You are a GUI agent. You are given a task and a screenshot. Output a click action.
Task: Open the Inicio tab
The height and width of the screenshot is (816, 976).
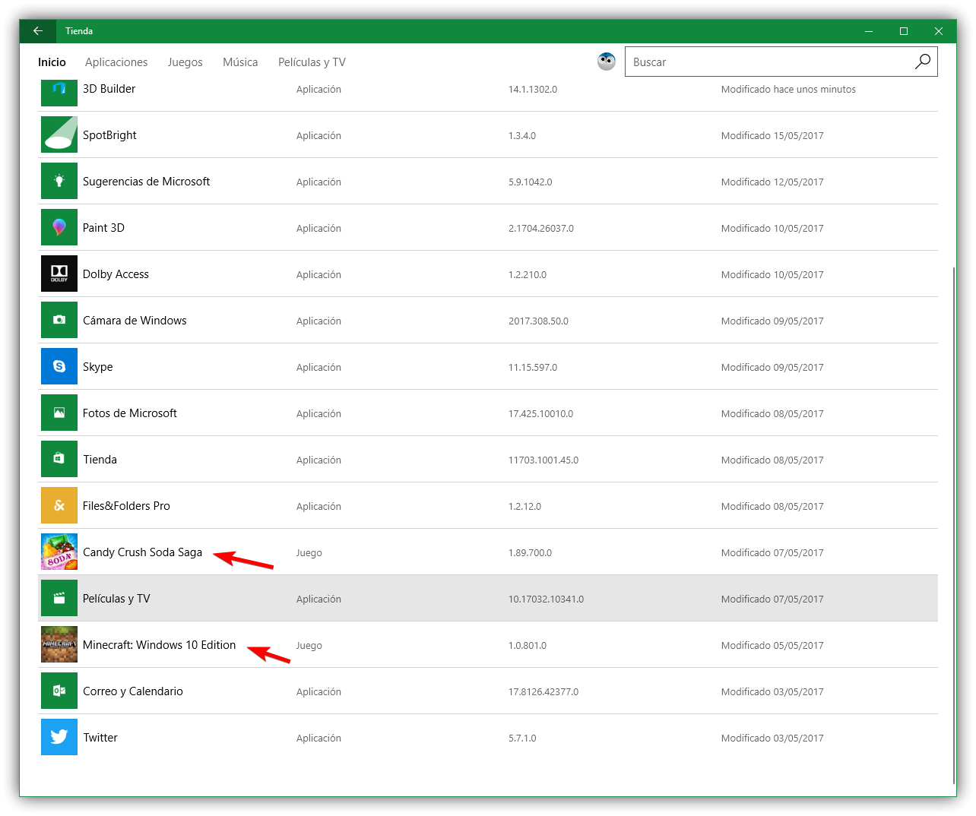point(52,62)
